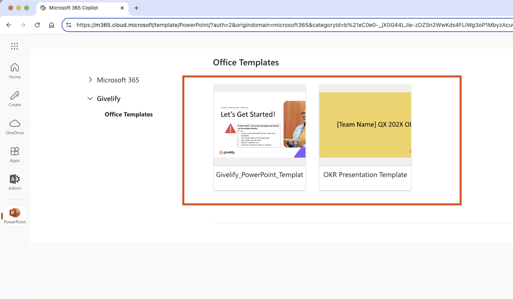
Task: Click the red warning triangle in the template thumbnail
Action: [x=230, y=128]
